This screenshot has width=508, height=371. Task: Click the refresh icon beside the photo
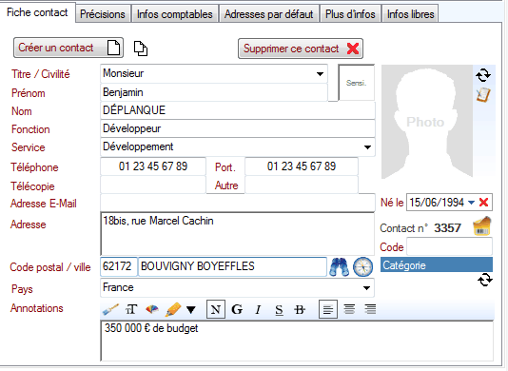[483, 75]
